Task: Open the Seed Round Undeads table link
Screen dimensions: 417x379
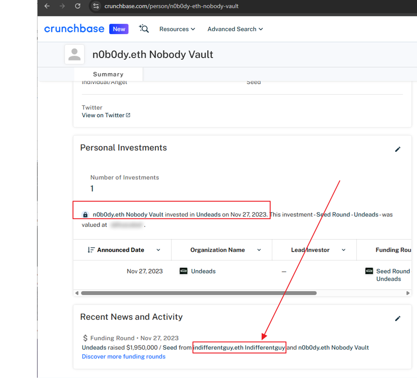Action: click(x=393, y=275)
